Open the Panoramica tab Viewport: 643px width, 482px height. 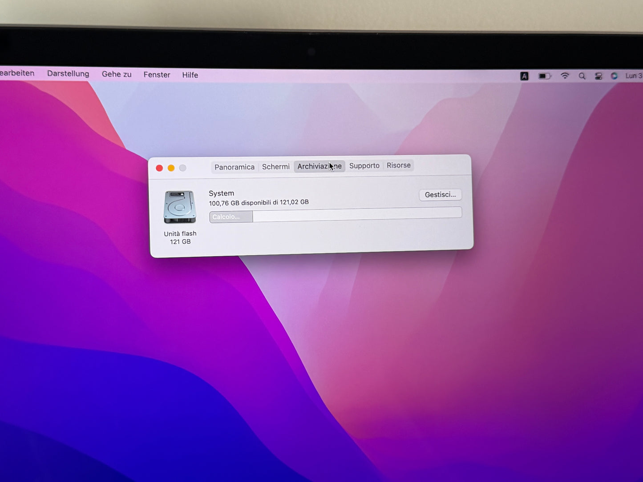(235, 167)
